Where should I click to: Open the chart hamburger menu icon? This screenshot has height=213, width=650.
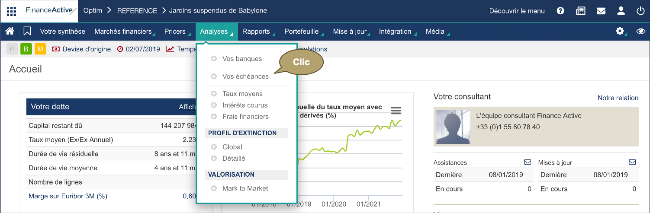tap(396, 110)
